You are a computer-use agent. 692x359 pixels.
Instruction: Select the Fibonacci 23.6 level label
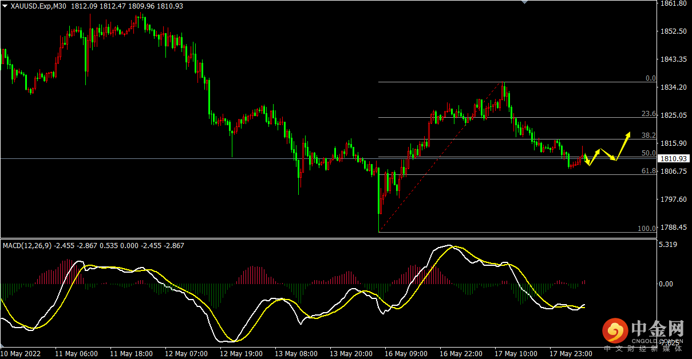pos(648,114)
